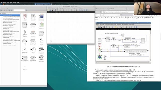Select Обработка событий palette
This screenshot has width=161, height=90.
[x=7, y=22]
